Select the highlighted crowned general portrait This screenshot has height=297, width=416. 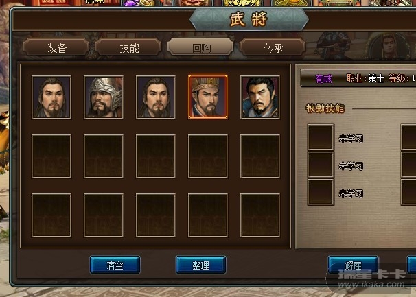tap(208, 97)
